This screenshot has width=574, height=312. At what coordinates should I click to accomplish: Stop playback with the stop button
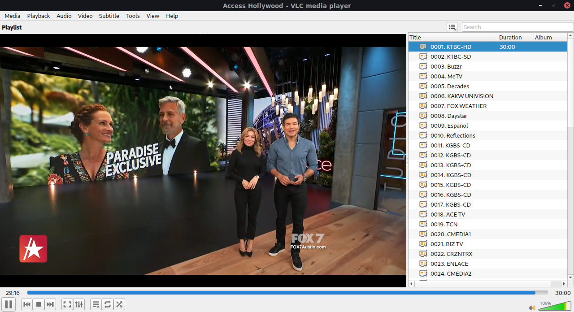click(x=39, y=304)
